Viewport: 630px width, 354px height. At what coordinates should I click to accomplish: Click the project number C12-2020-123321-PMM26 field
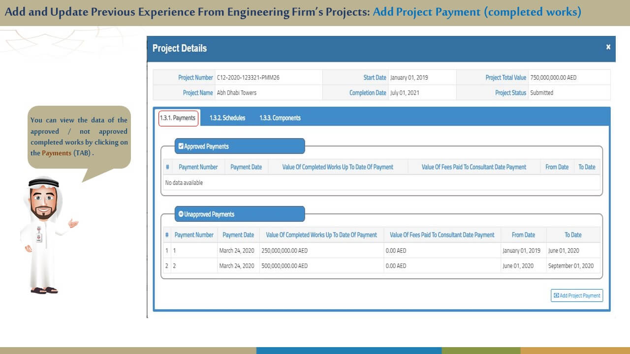tap(248, 78)
